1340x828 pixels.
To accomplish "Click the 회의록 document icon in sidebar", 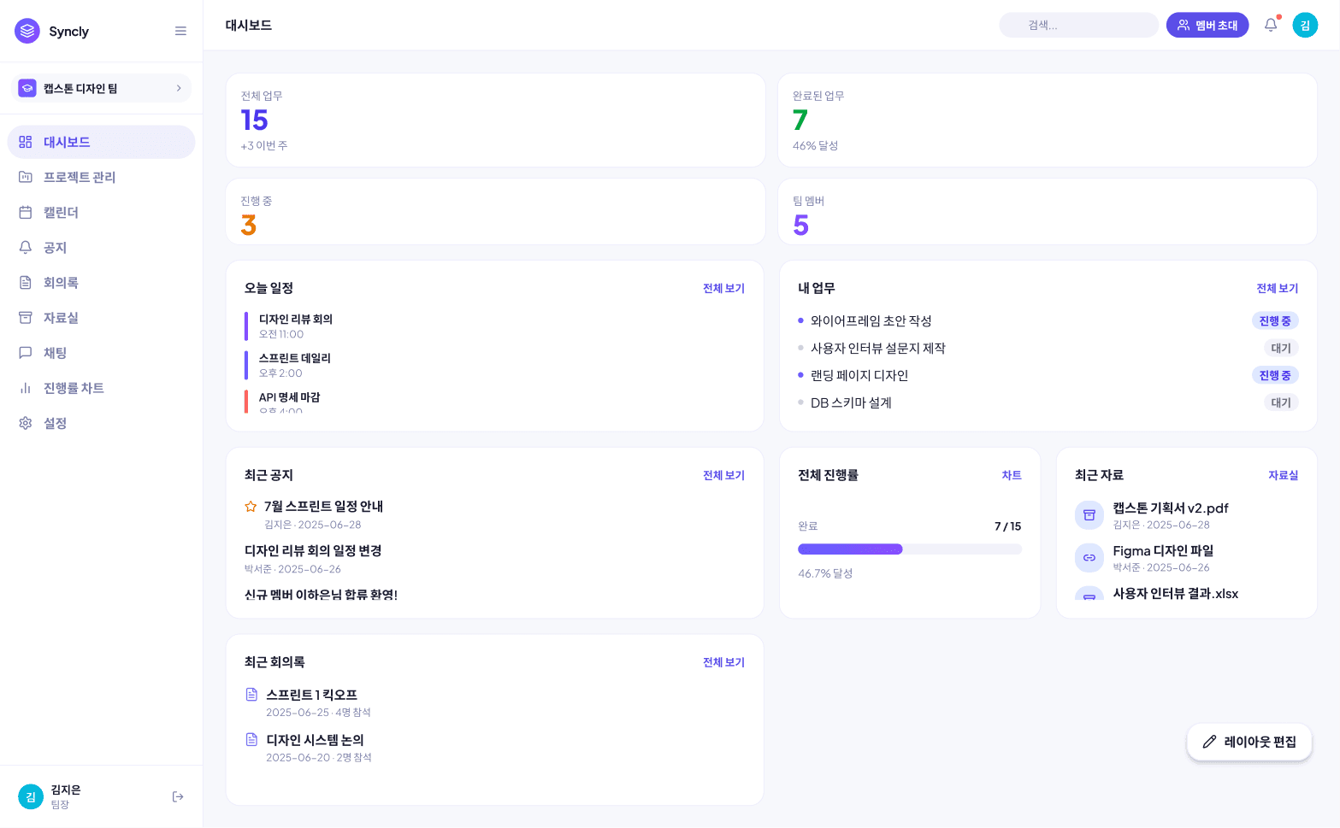I will pyautogui.click(x=26, y=283).
